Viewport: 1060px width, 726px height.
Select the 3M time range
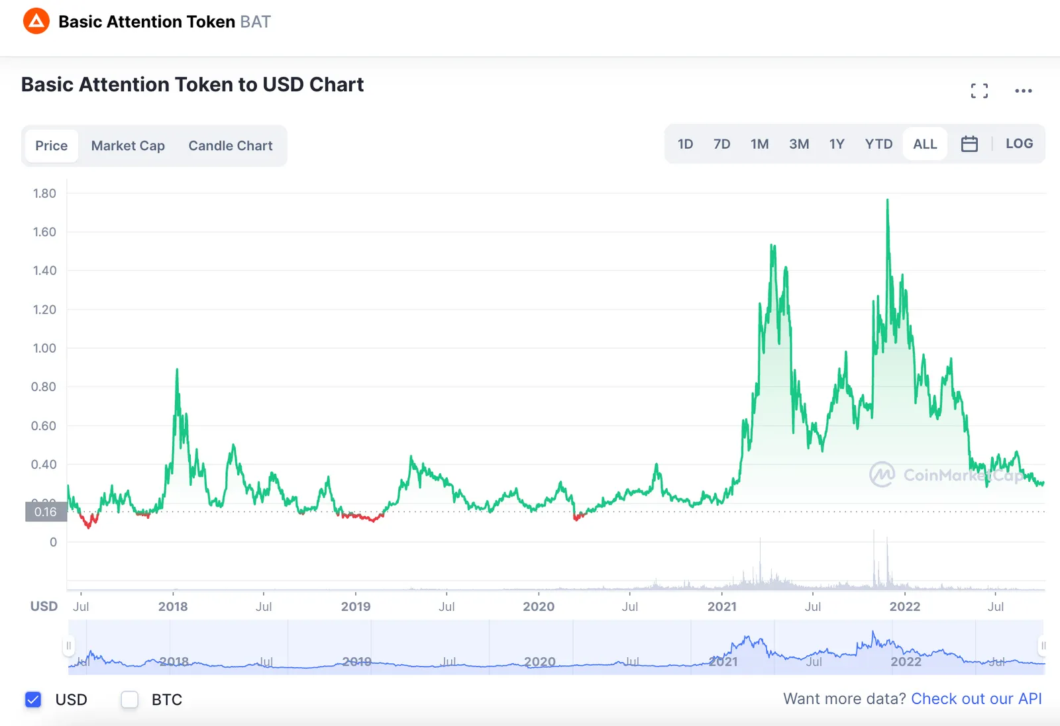pos(799,144)
